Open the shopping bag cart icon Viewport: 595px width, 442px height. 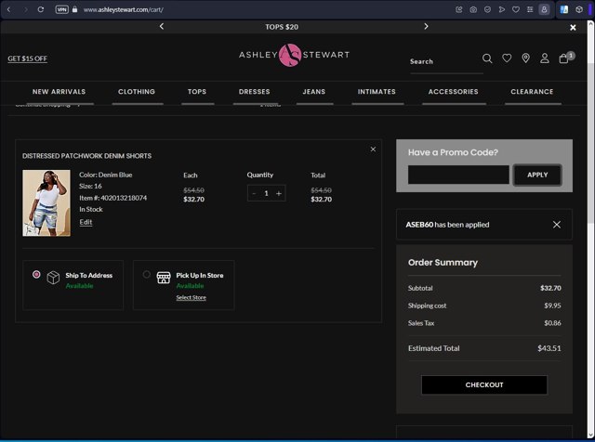click(x=564, y=58)
